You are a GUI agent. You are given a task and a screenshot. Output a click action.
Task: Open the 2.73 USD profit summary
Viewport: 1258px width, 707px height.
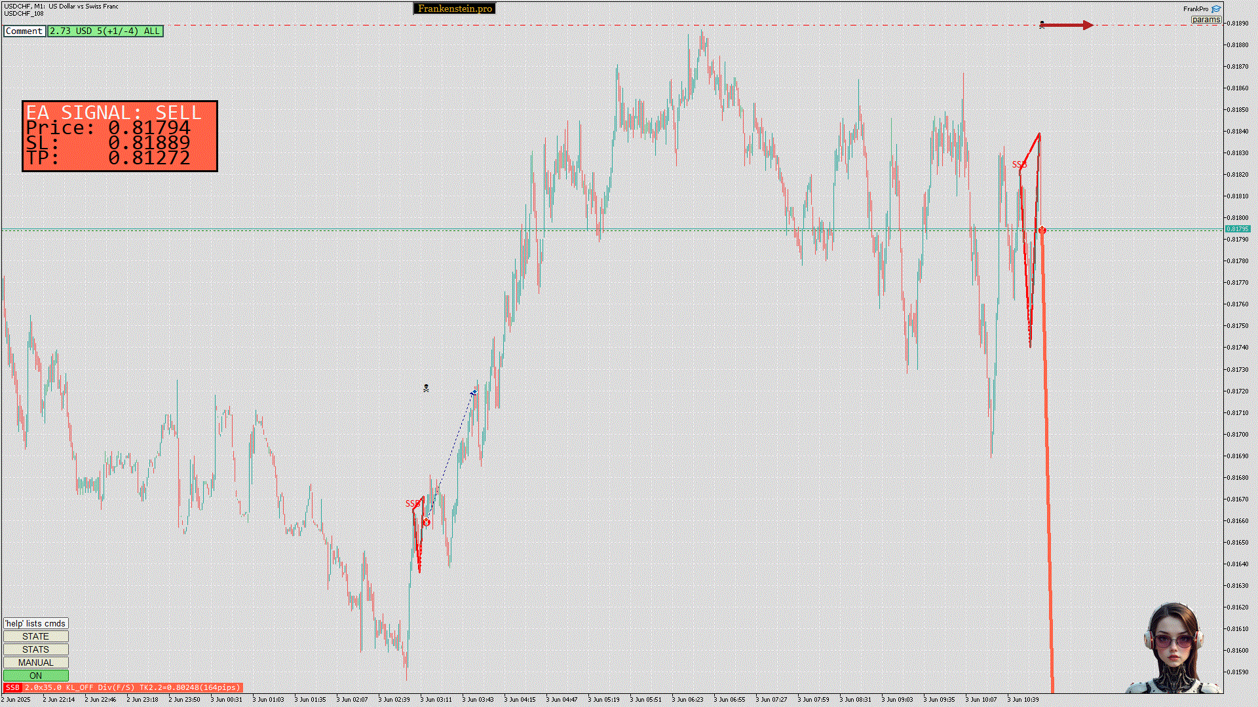coord(105,31)
